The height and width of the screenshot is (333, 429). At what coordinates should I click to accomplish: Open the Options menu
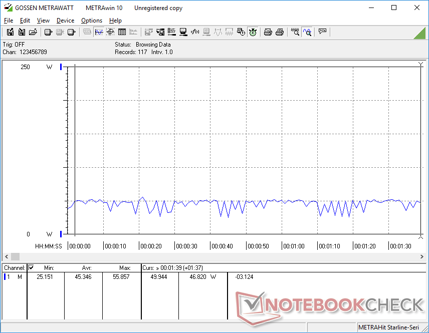[x=92, y=21]
